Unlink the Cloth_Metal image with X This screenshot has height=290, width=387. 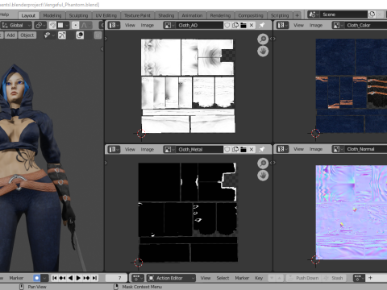(252, 149)
